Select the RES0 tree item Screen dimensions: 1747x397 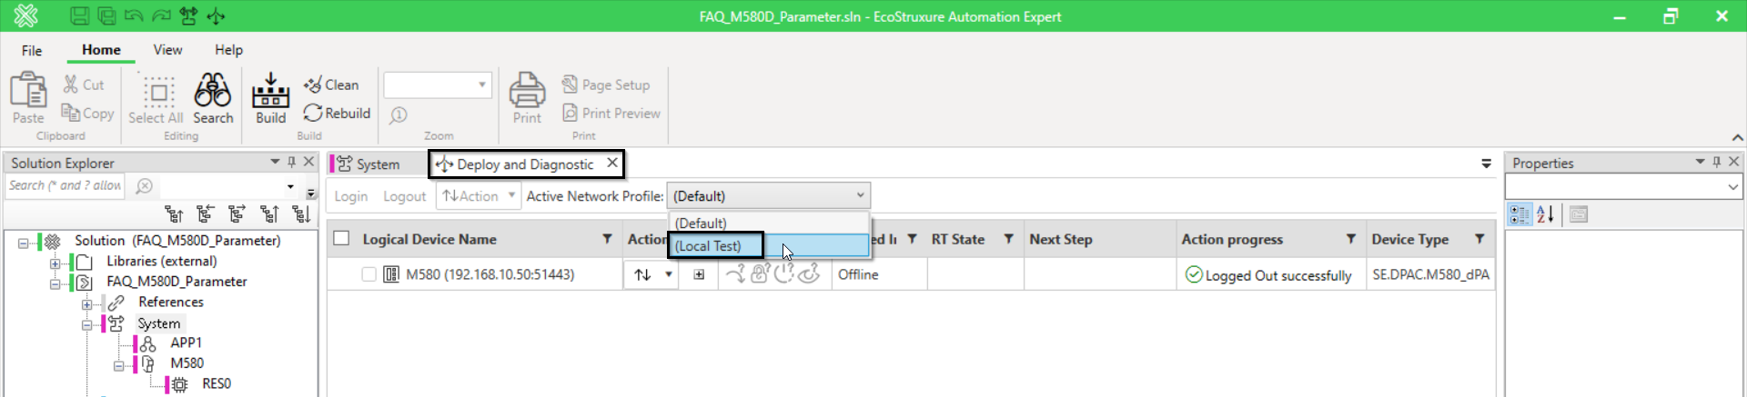click(x=217, y=383)
